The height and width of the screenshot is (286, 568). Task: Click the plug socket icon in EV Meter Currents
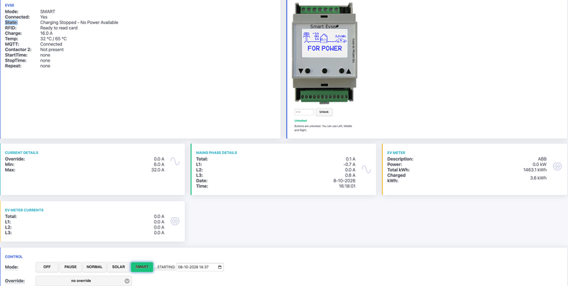(x=175, y=221)
